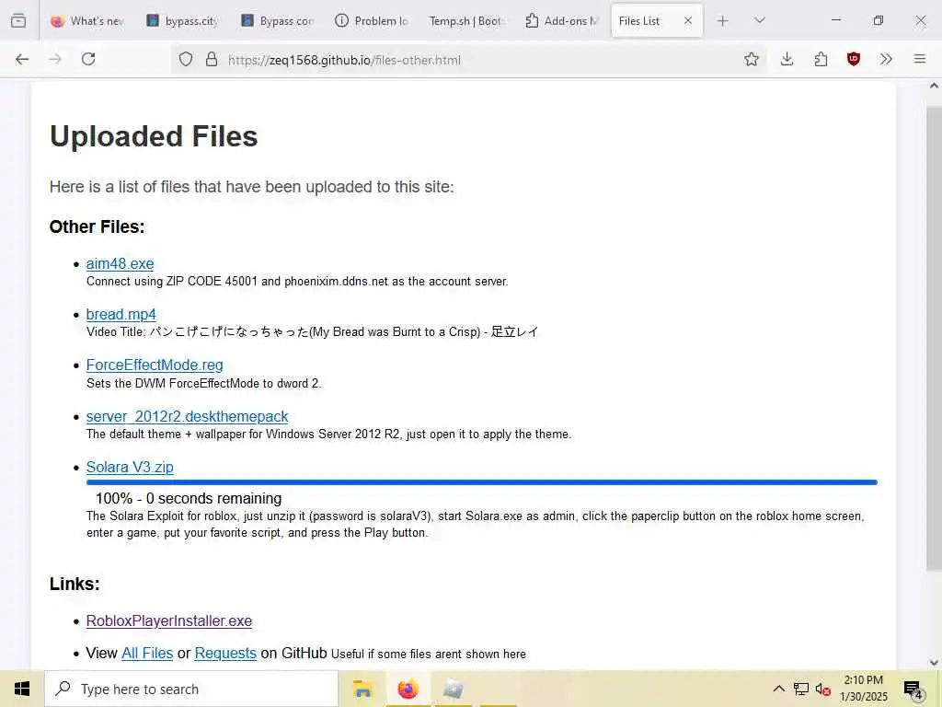Open File Explorer from the taskbar
This screenshot has height=707, width=942.
coord(362,689)
